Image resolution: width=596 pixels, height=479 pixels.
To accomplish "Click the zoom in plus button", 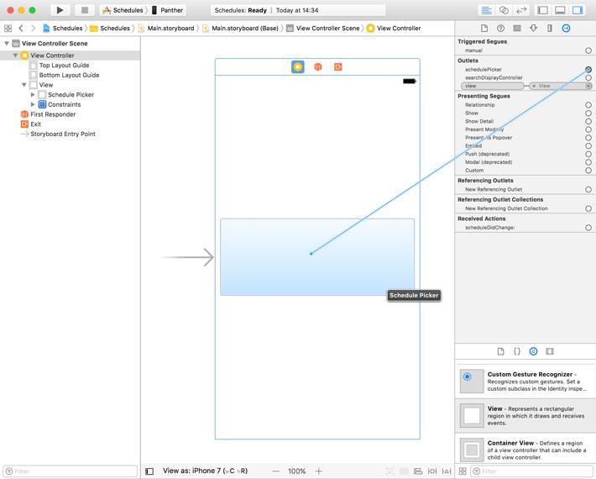I will point(319,471).
